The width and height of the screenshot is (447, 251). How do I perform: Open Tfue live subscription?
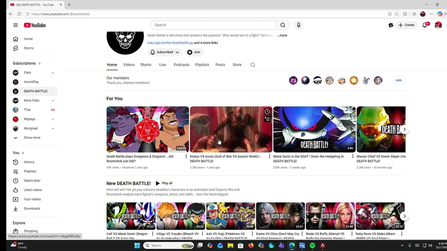coord(34,110)
